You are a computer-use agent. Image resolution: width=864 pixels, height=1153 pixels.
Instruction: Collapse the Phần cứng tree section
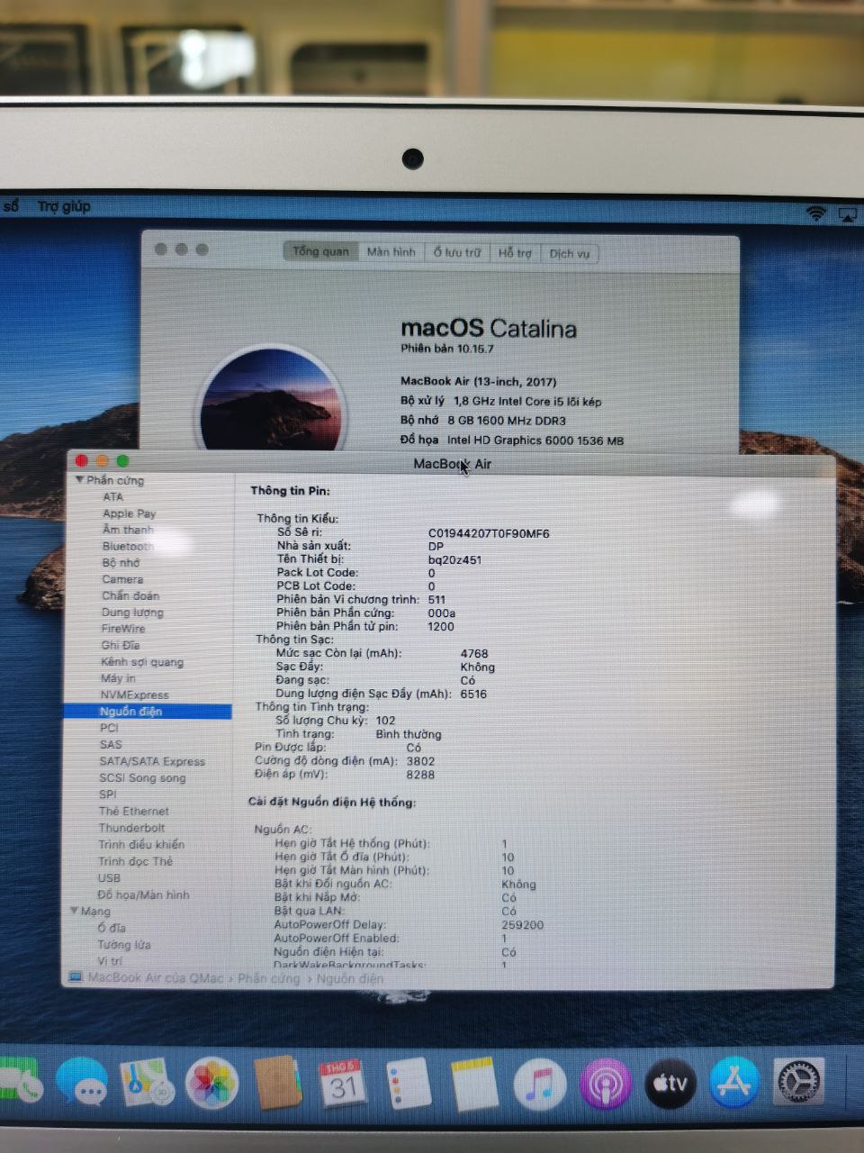(x=80, y=480)
